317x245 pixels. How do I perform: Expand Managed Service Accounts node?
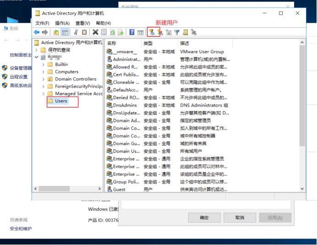tap(43, 93)
